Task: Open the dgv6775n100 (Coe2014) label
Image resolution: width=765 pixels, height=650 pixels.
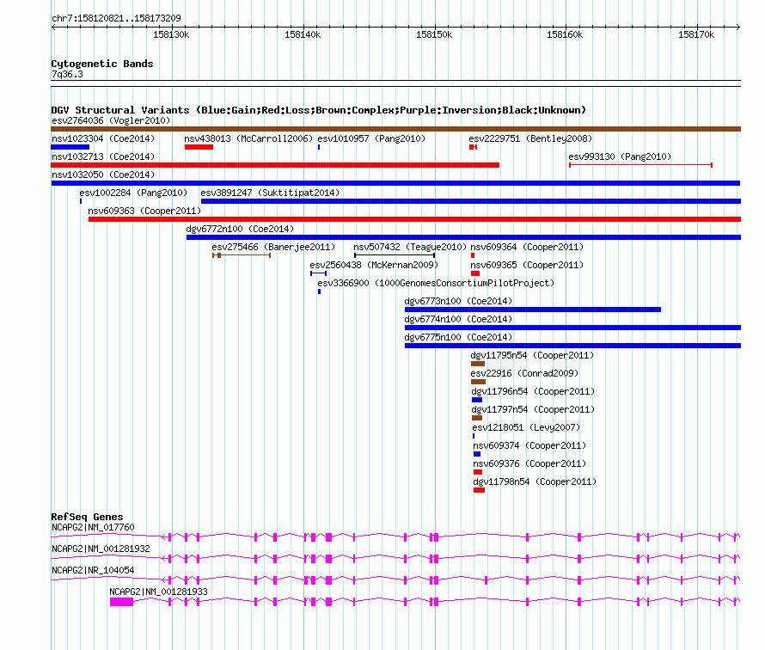Action: tap(459, 337)
